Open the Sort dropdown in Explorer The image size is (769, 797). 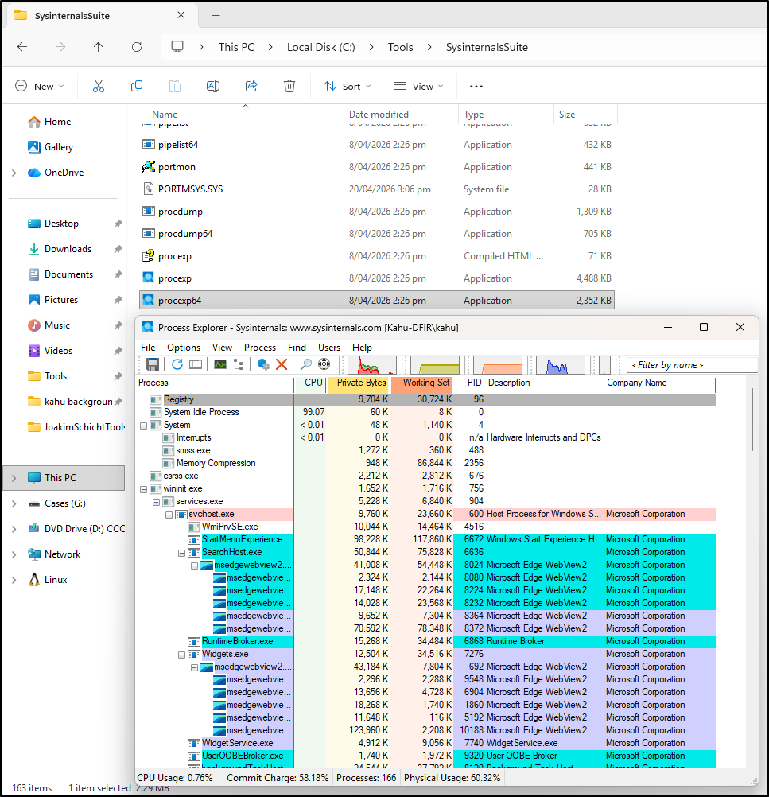click(348, 87)
